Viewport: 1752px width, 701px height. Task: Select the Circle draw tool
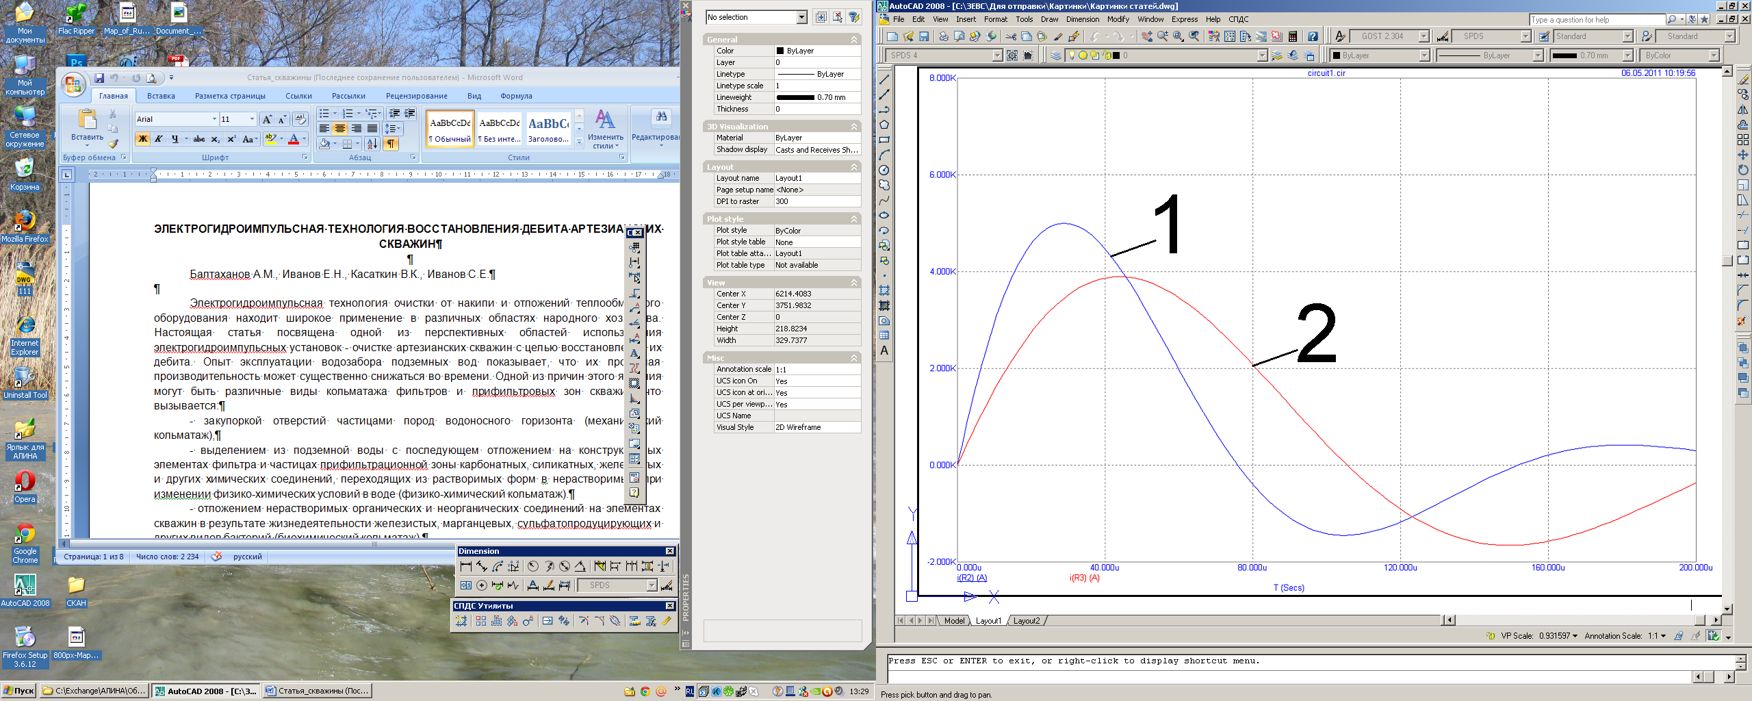click(x=884, y=170)
